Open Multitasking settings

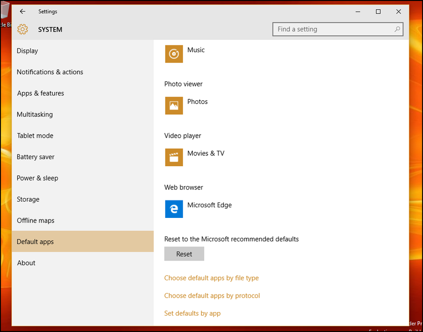[x=35, y=115]
